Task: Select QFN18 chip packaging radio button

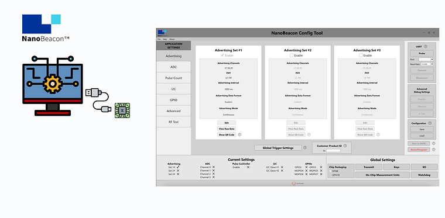Action: pyautogui.click(x=330, y=175)
